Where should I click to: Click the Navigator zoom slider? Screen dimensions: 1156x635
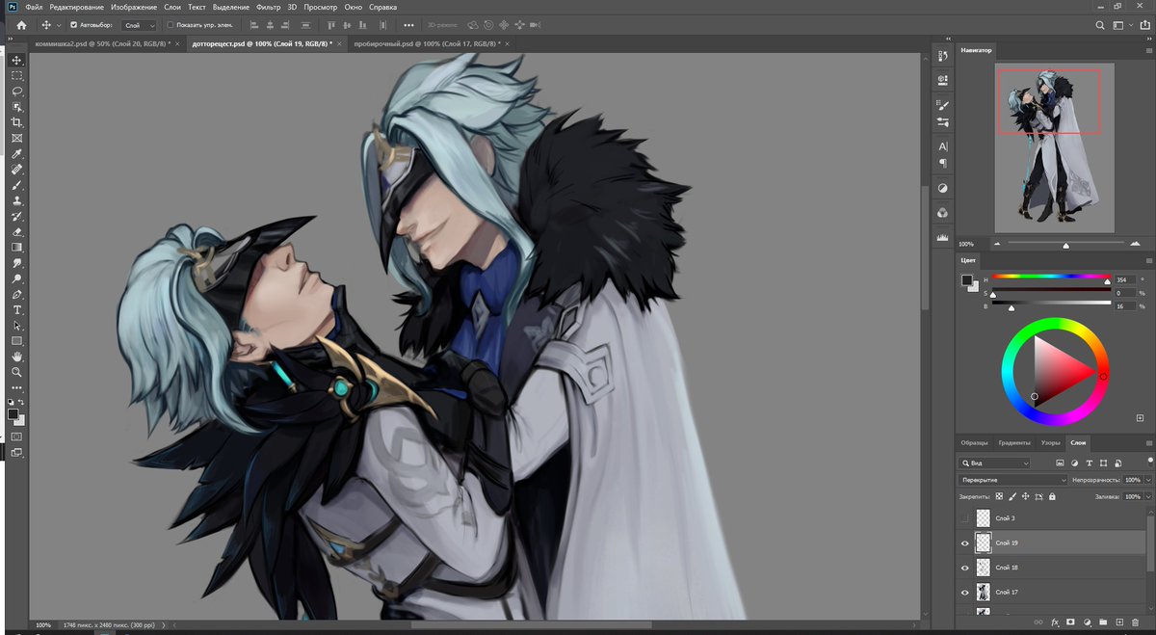(x=1065, y=244)
